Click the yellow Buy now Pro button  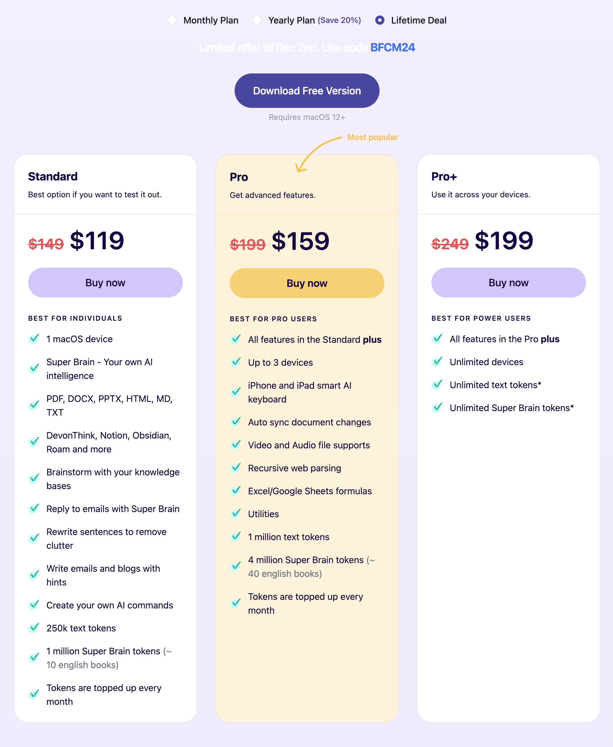coord(306,283)
